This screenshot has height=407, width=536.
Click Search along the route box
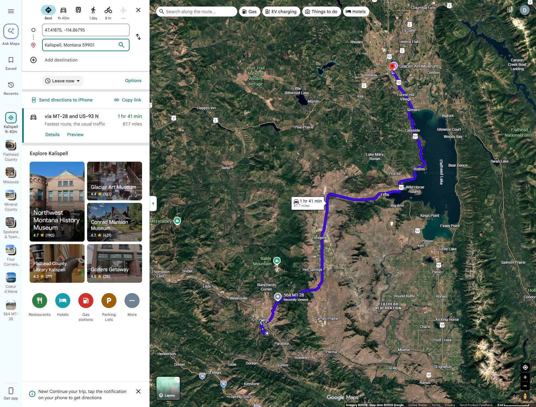click(197, 12)
